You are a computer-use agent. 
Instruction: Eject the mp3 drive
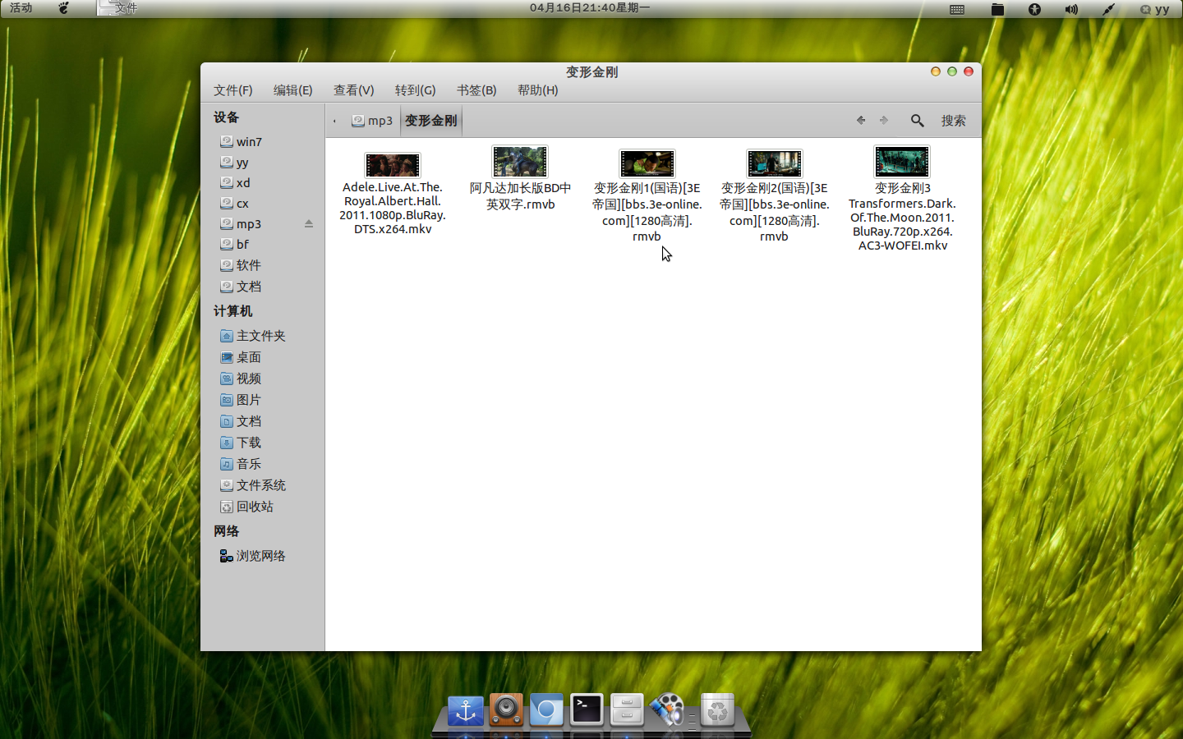tap(309, 223)
